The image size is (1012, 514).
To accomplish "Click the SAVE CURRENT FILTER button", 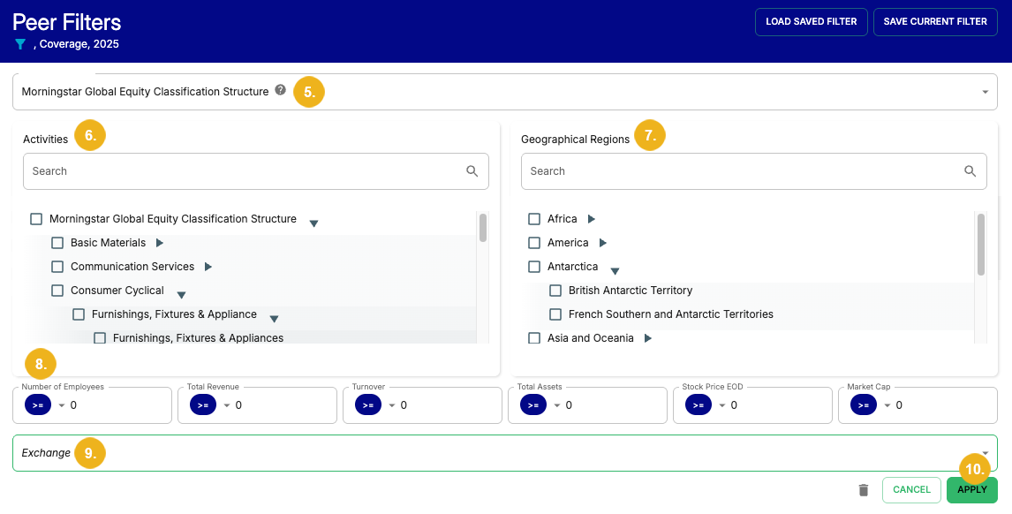I will pos(935,22).
